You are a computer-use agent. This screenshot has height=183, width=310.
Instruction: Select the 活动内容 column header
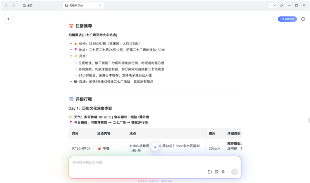(x=103, y=133)
